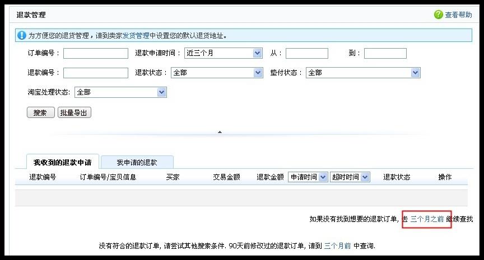The image size is (484, 260).
Task: Click the 买家 column header
Action: (173, 177)
